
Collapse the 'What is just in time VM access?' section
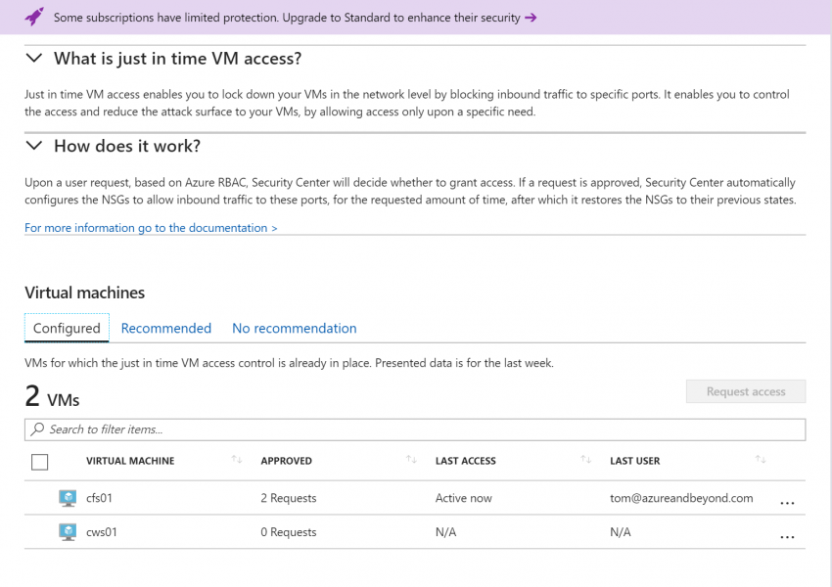34,59
